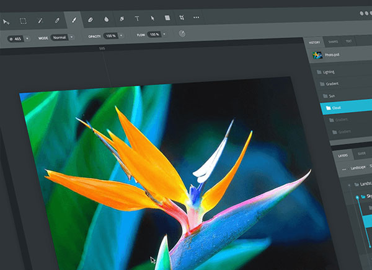The width and height of the screenshot is (372, 270).
Task: Toggle the airbrush circle icon in options bar
Action: [x=182, y=33]
